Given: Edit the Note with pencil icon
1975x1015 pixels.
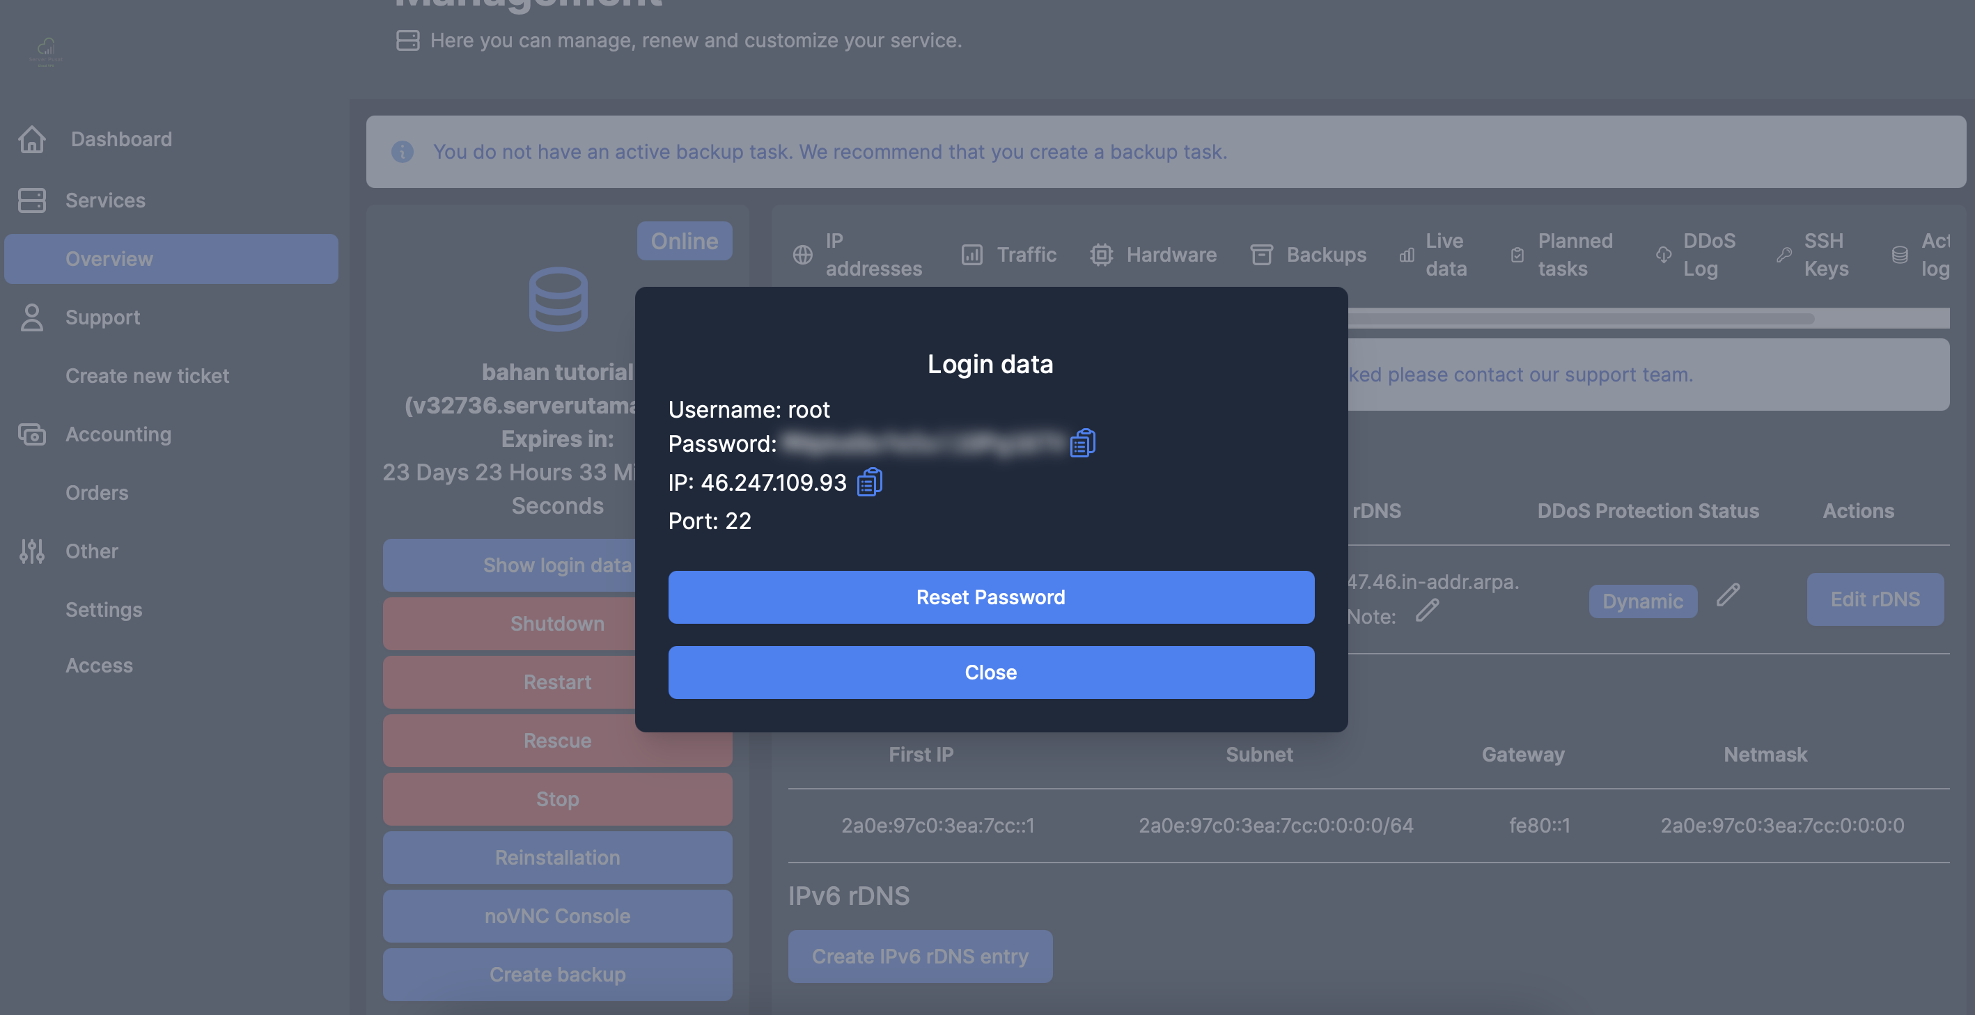Looking at the screenshot, I should point(1427,611).
